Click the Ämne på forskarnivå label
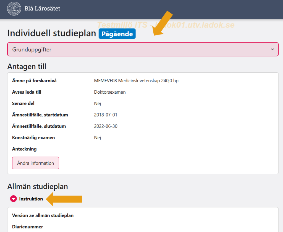 [34, 81]
